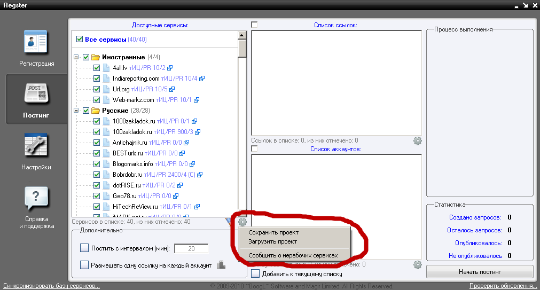Click the Список аккаунтов header
Image resolution: width=540 pixels, height=290 pixels.
coord(335,149)
